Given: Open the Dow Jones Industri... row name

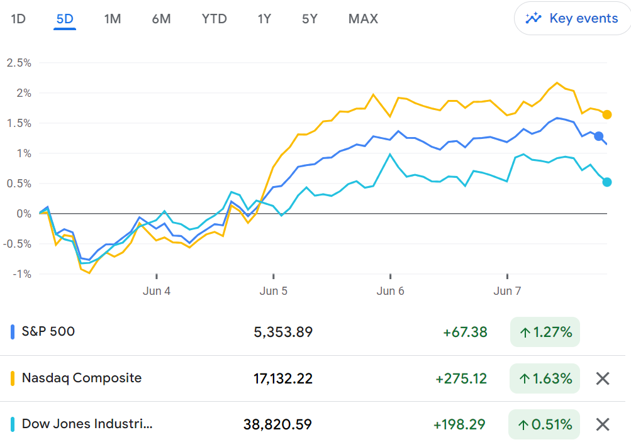Looking at the screenshot, I should (87, 424).
